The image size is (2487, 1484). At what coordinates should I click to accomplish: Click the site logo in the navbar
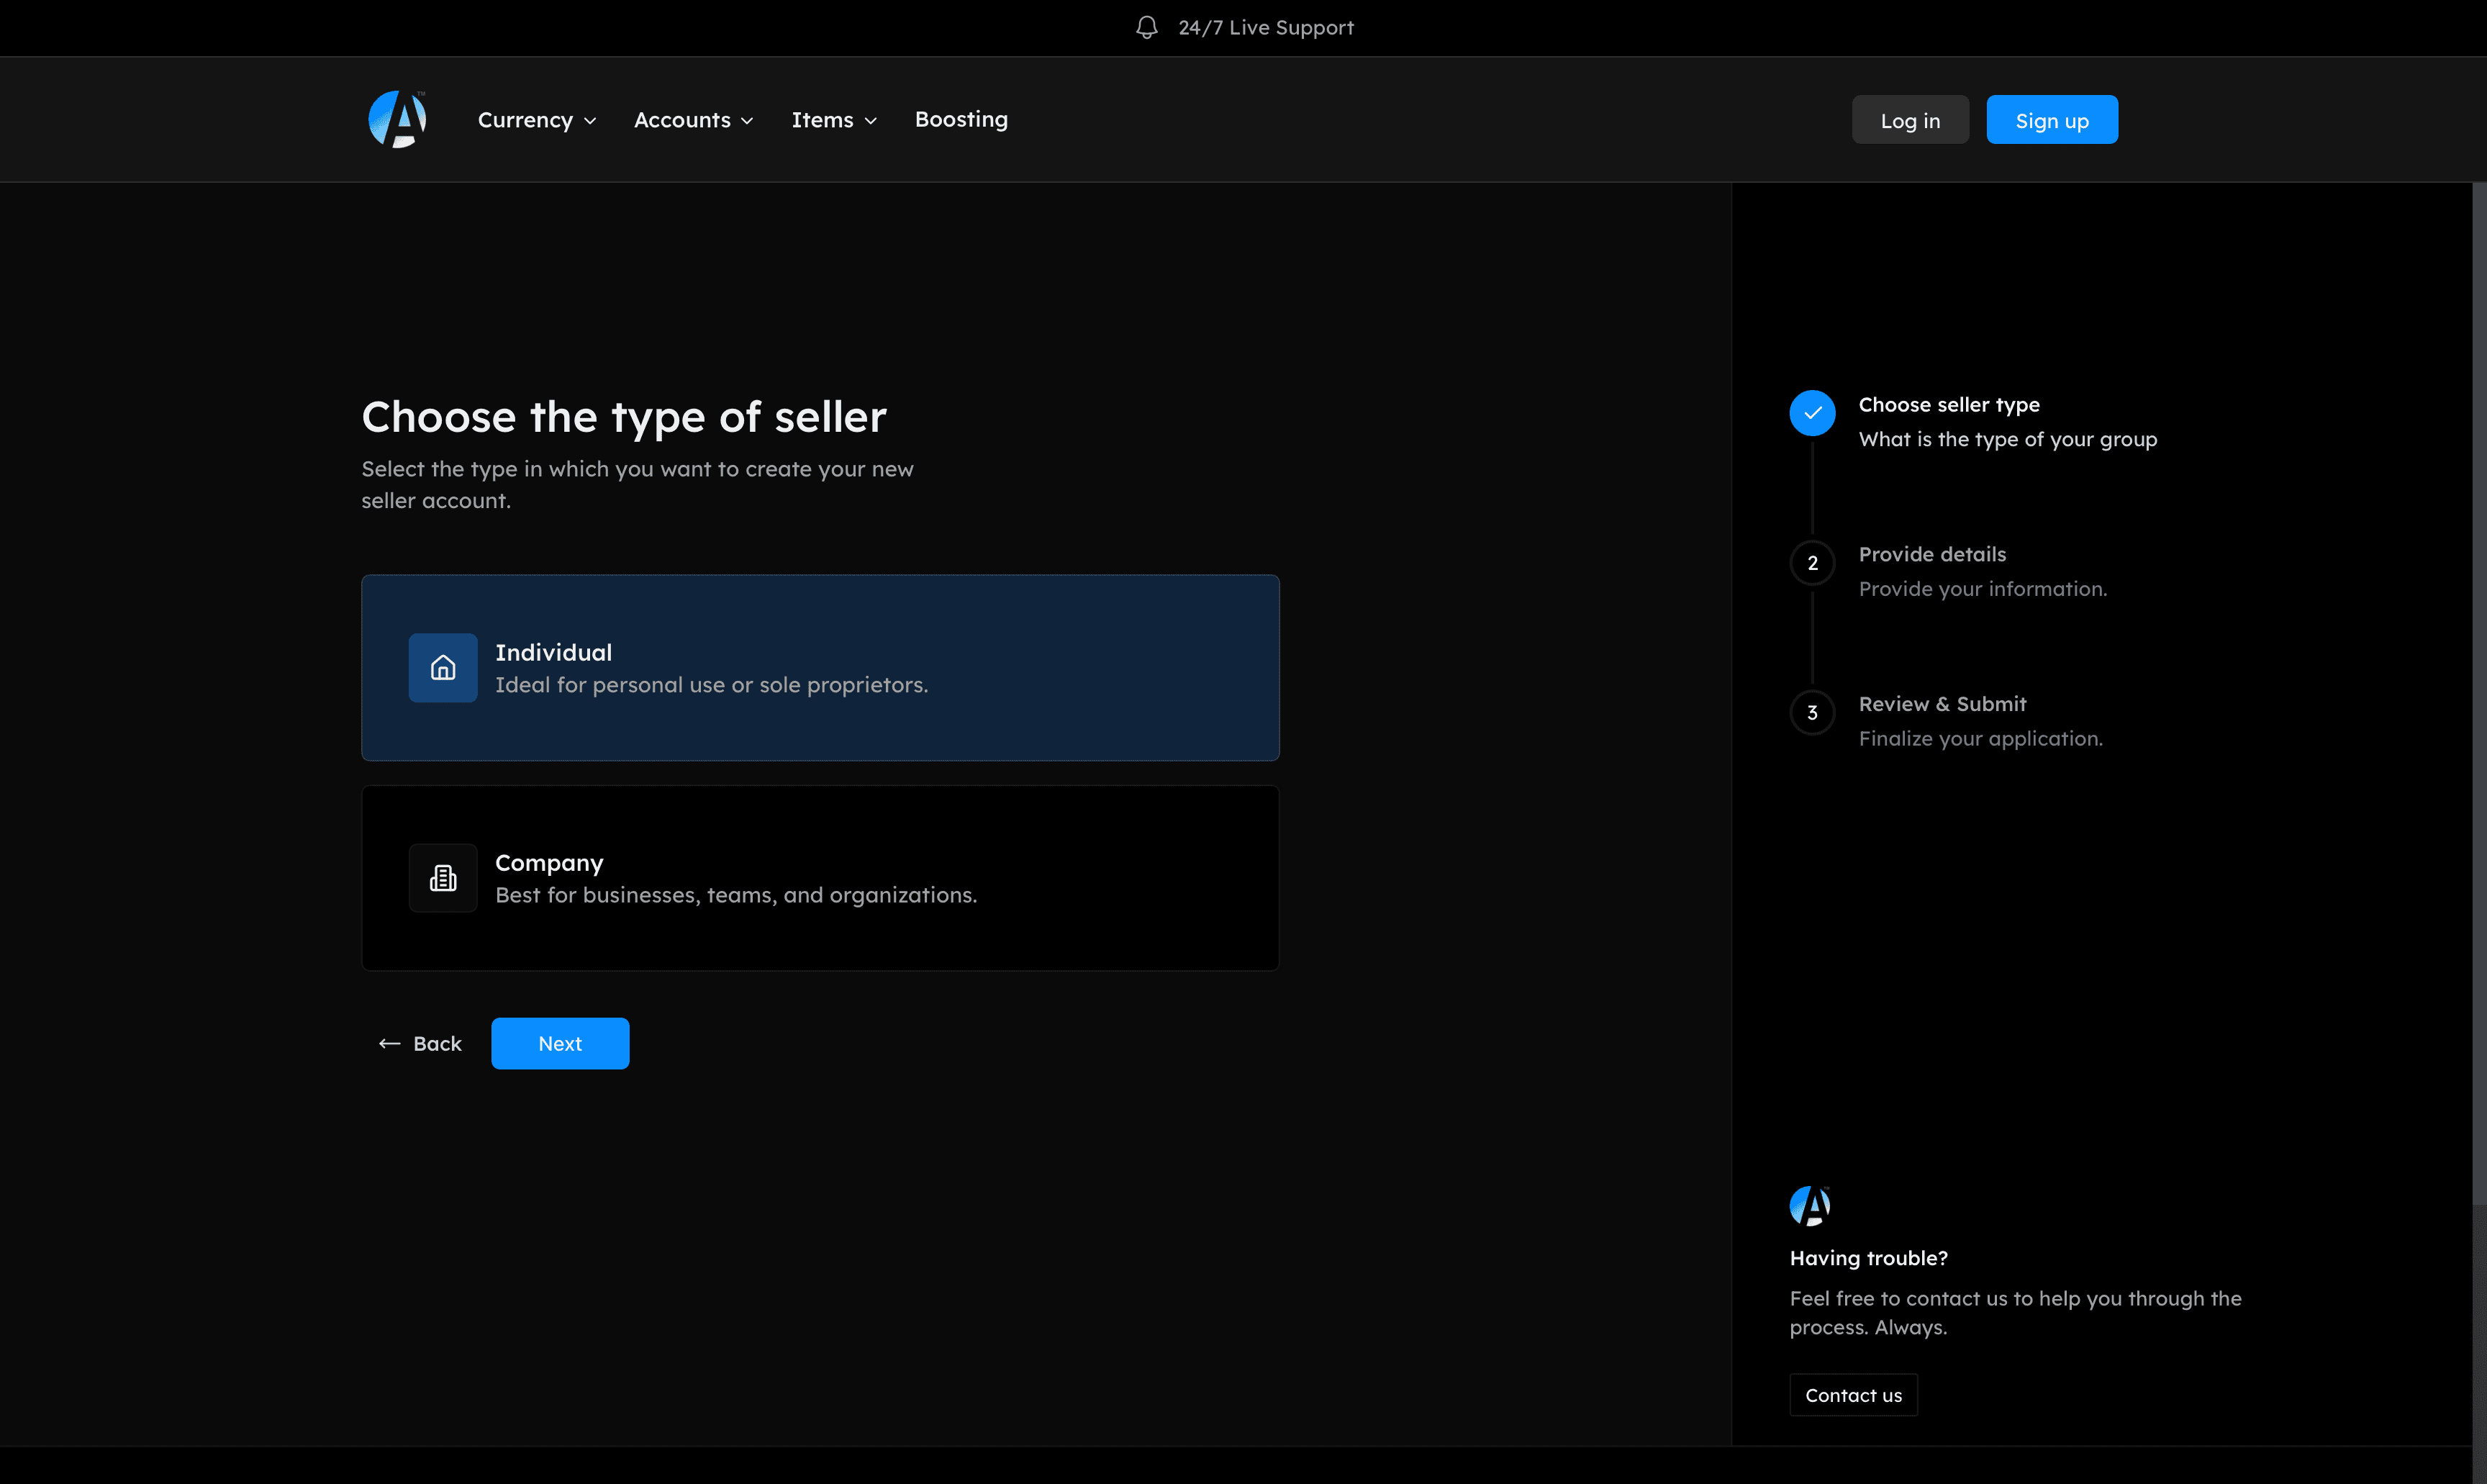pos(397,119)
